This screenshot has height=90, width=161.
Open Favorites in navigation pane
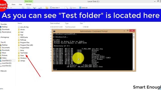(x=4, y=24)
